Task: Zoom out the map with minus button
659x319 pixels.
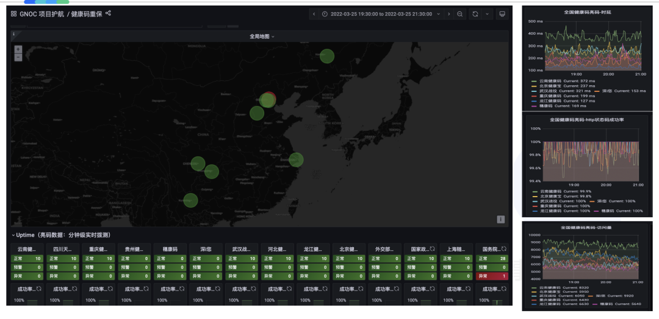Action: (x=18, y=57)
